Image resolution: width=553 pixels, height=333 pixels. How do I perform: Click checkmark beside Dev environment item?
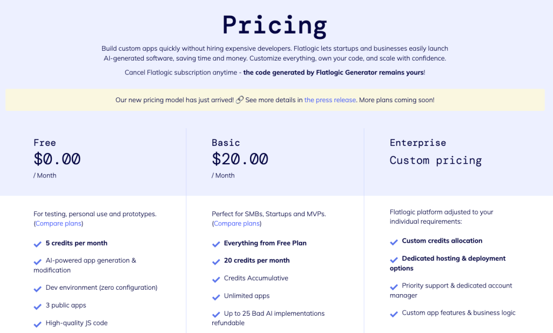37,289
